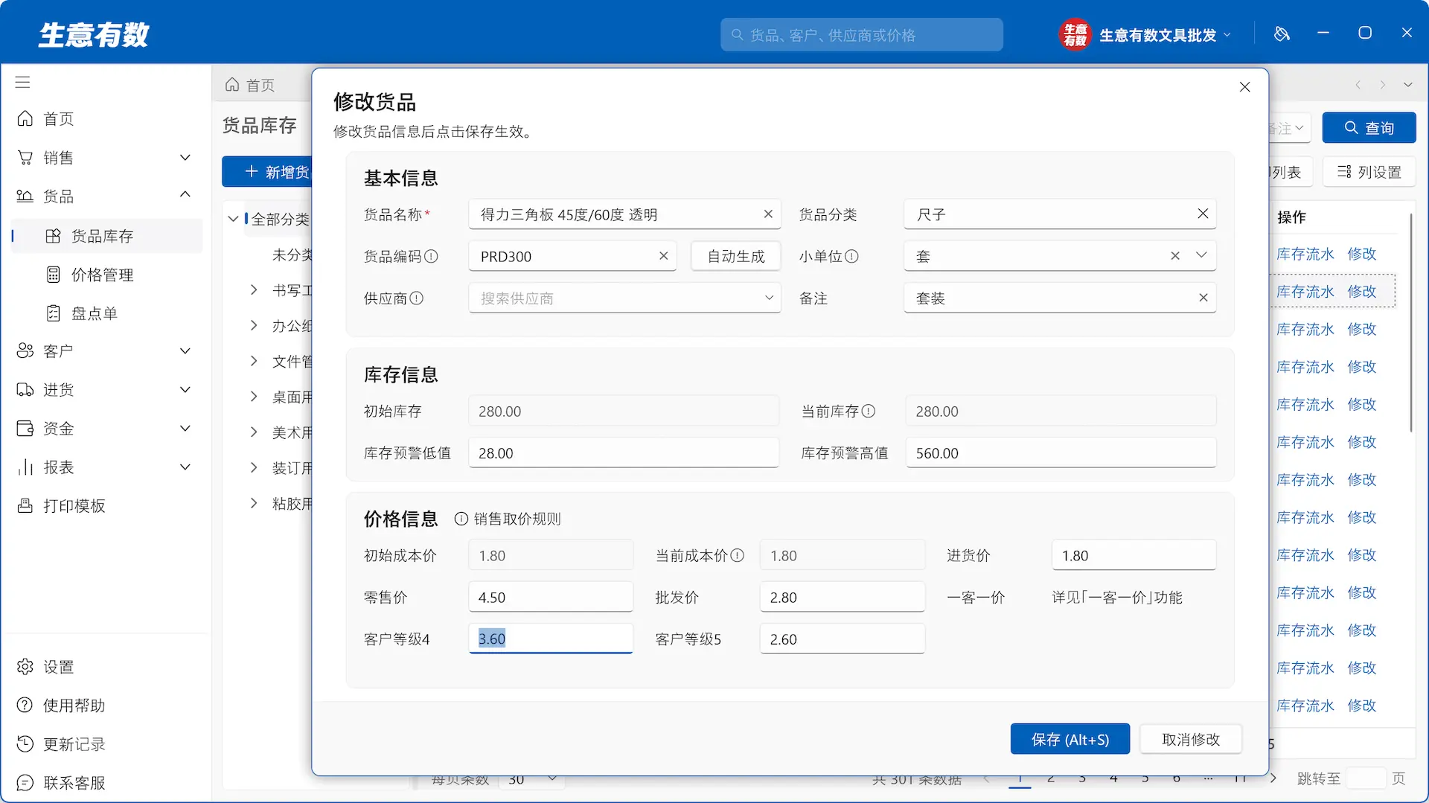Open 列设置 column settings
Viewport: 1429px width, 803px height.
1369,172
